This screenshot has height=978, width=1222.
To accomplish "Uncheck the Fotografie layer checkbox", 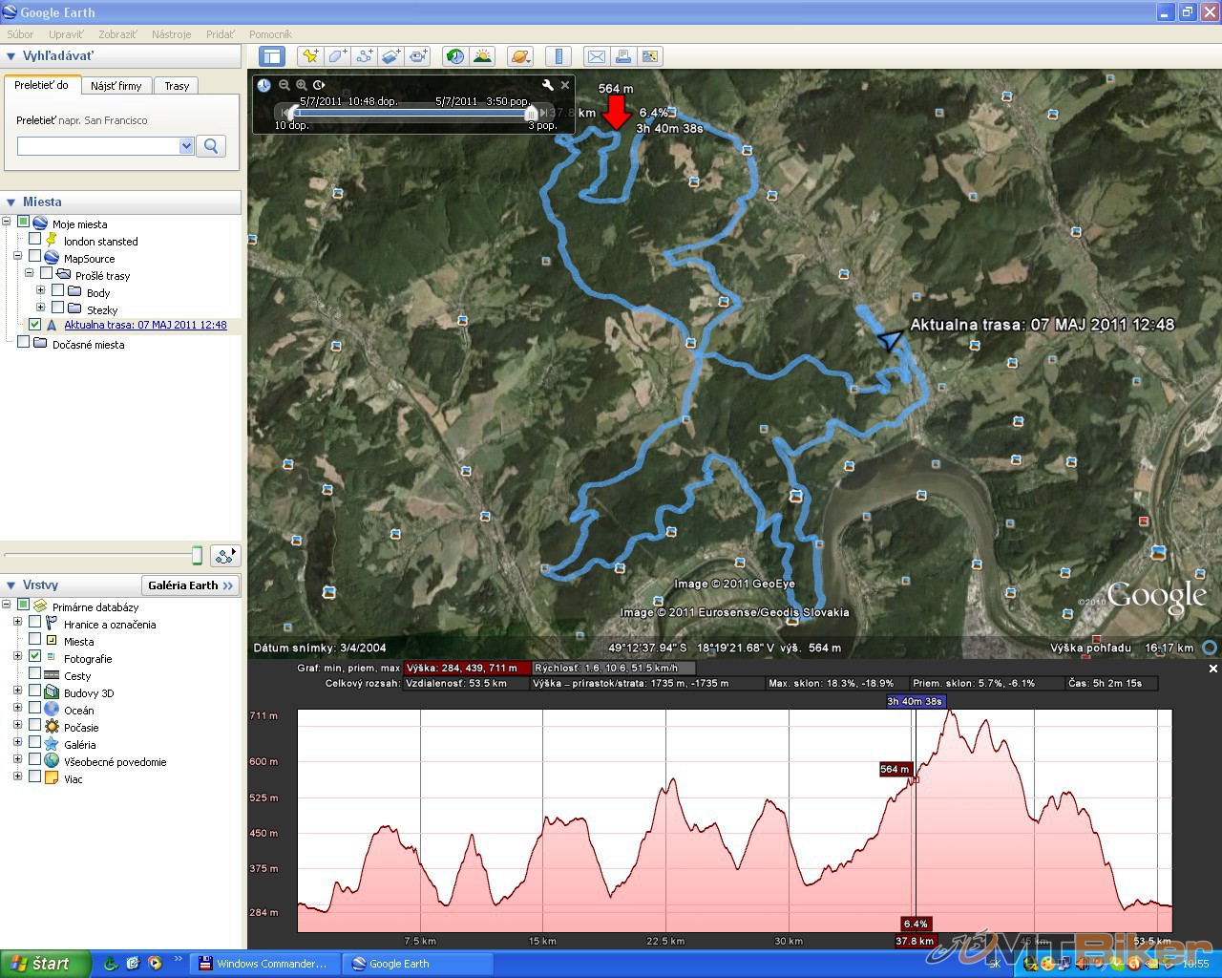I will click(x=35, y=657).
